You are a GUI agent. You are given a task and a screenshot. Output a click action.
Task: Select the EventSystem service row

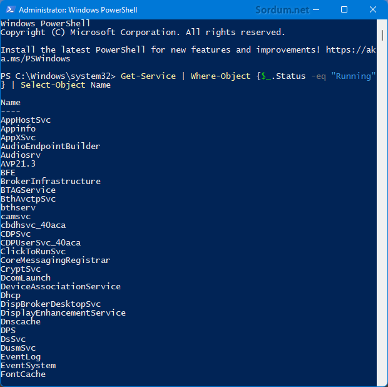pyautogui.click(x=28, y=366)
